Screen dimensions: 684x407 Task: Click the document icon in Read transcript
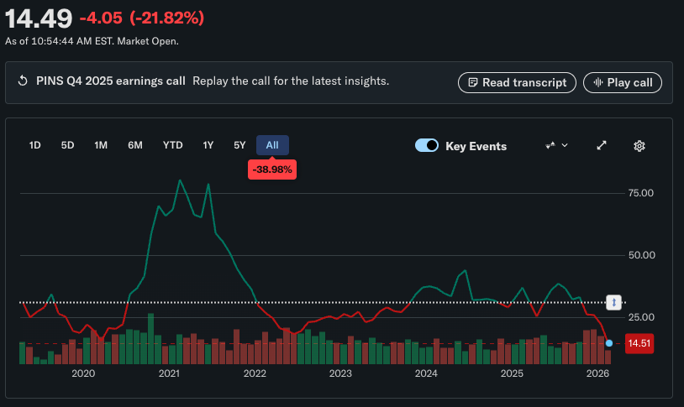point(473,82)
